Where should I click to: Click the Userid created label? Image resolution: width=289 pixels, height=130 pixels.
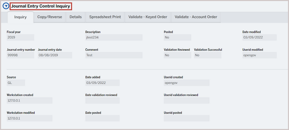[x=173, y=77]
